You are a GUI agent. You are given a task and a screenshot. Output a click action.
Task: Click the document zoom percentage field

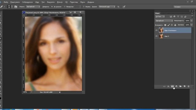[x=25, y=92]
